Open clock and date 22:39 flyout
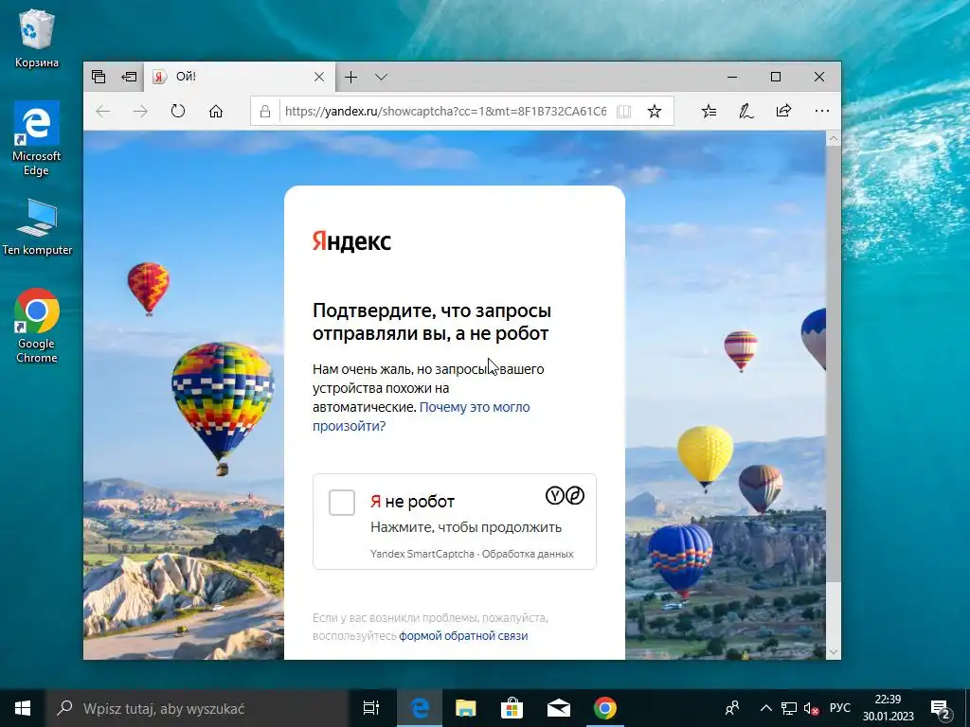The height and width of the screenshot is (727, 970). (889, 708)
